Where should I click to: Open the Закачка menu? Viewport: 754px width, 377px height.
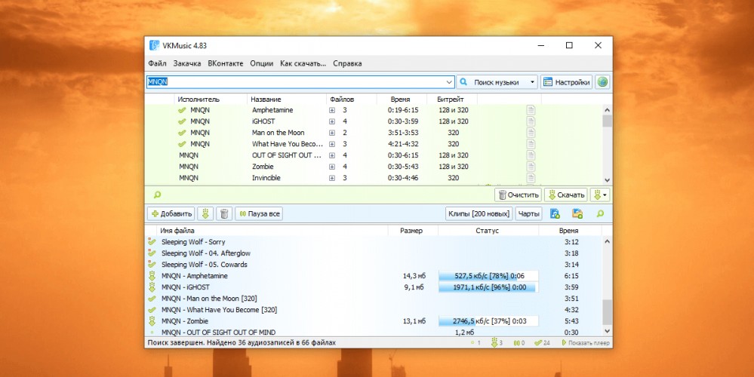[x=187, y=63]
